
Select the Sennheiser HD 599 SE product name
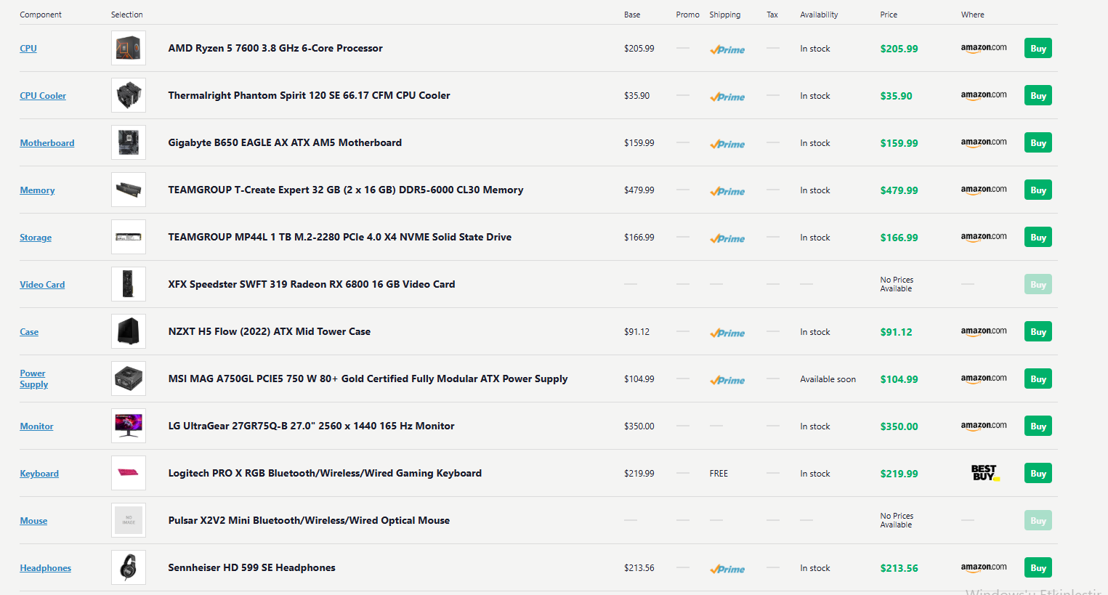(x=251, y=567)
